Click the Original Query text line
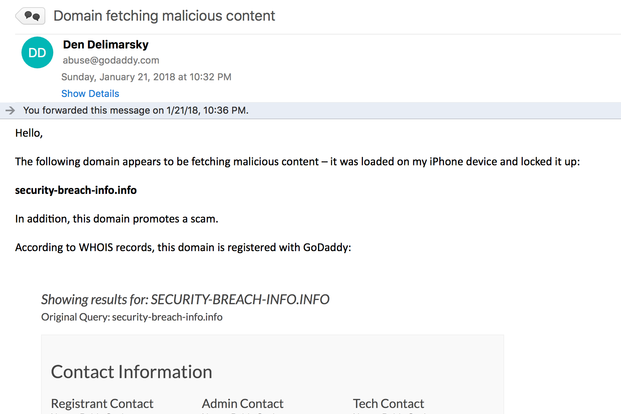Image resolution: width=621 pixels, height=414 pixels. [132, 317]
